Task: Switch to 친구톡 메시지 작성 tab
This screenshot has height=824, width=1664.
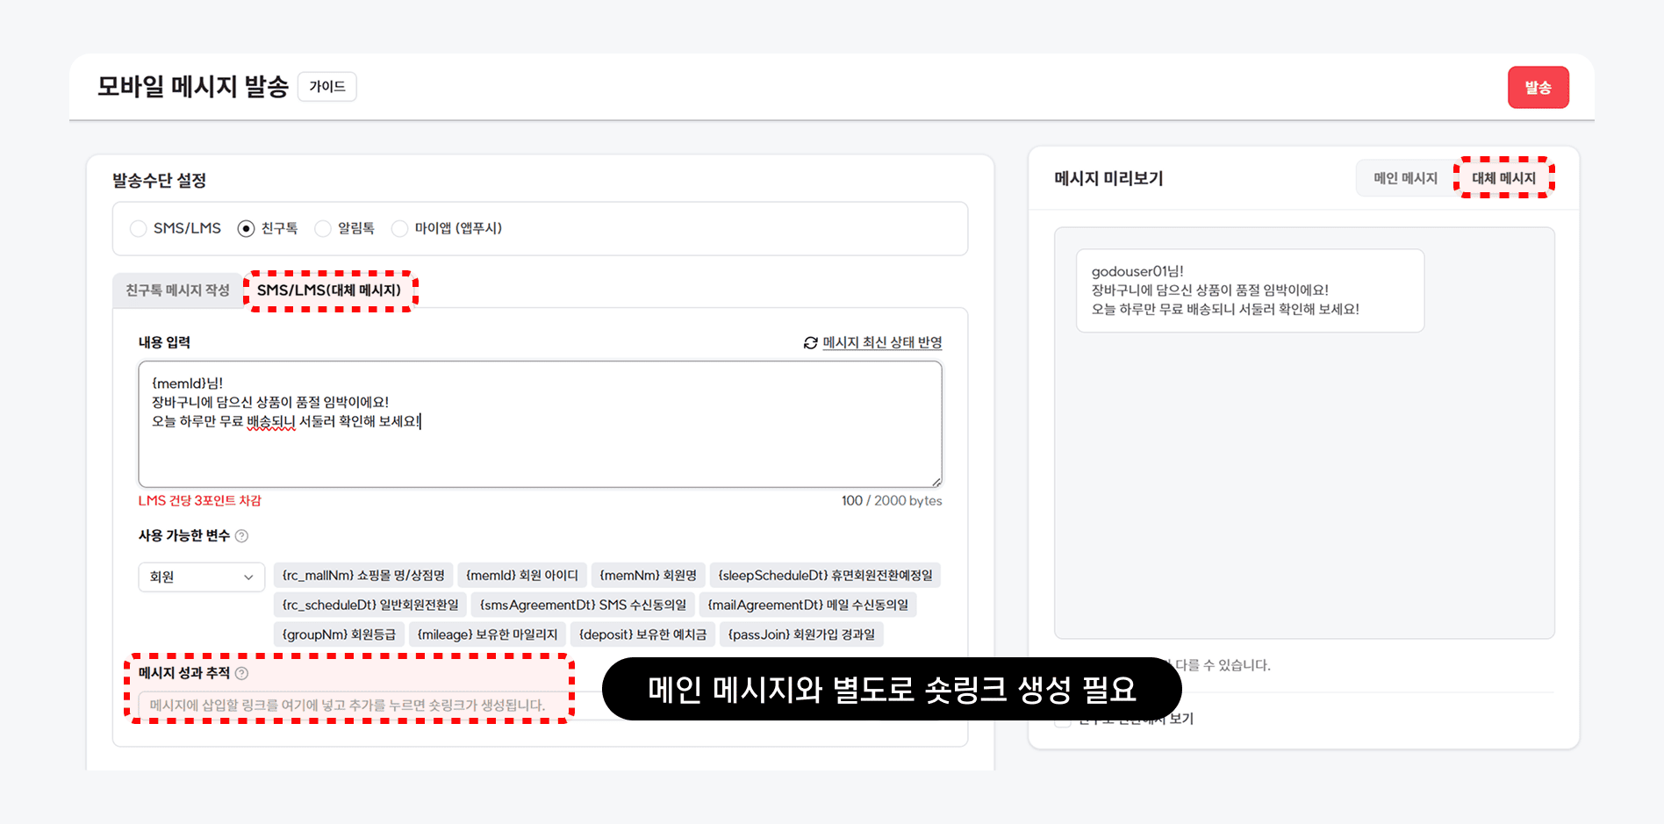Action: pos(177,290)
